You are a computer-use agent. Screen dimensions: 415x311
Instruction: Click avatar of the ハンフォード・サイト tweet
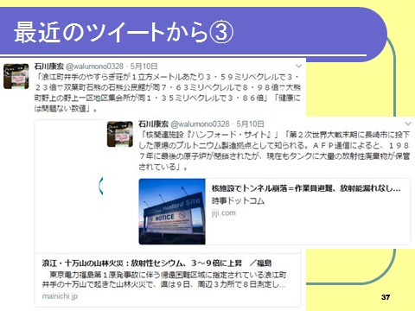120,134
